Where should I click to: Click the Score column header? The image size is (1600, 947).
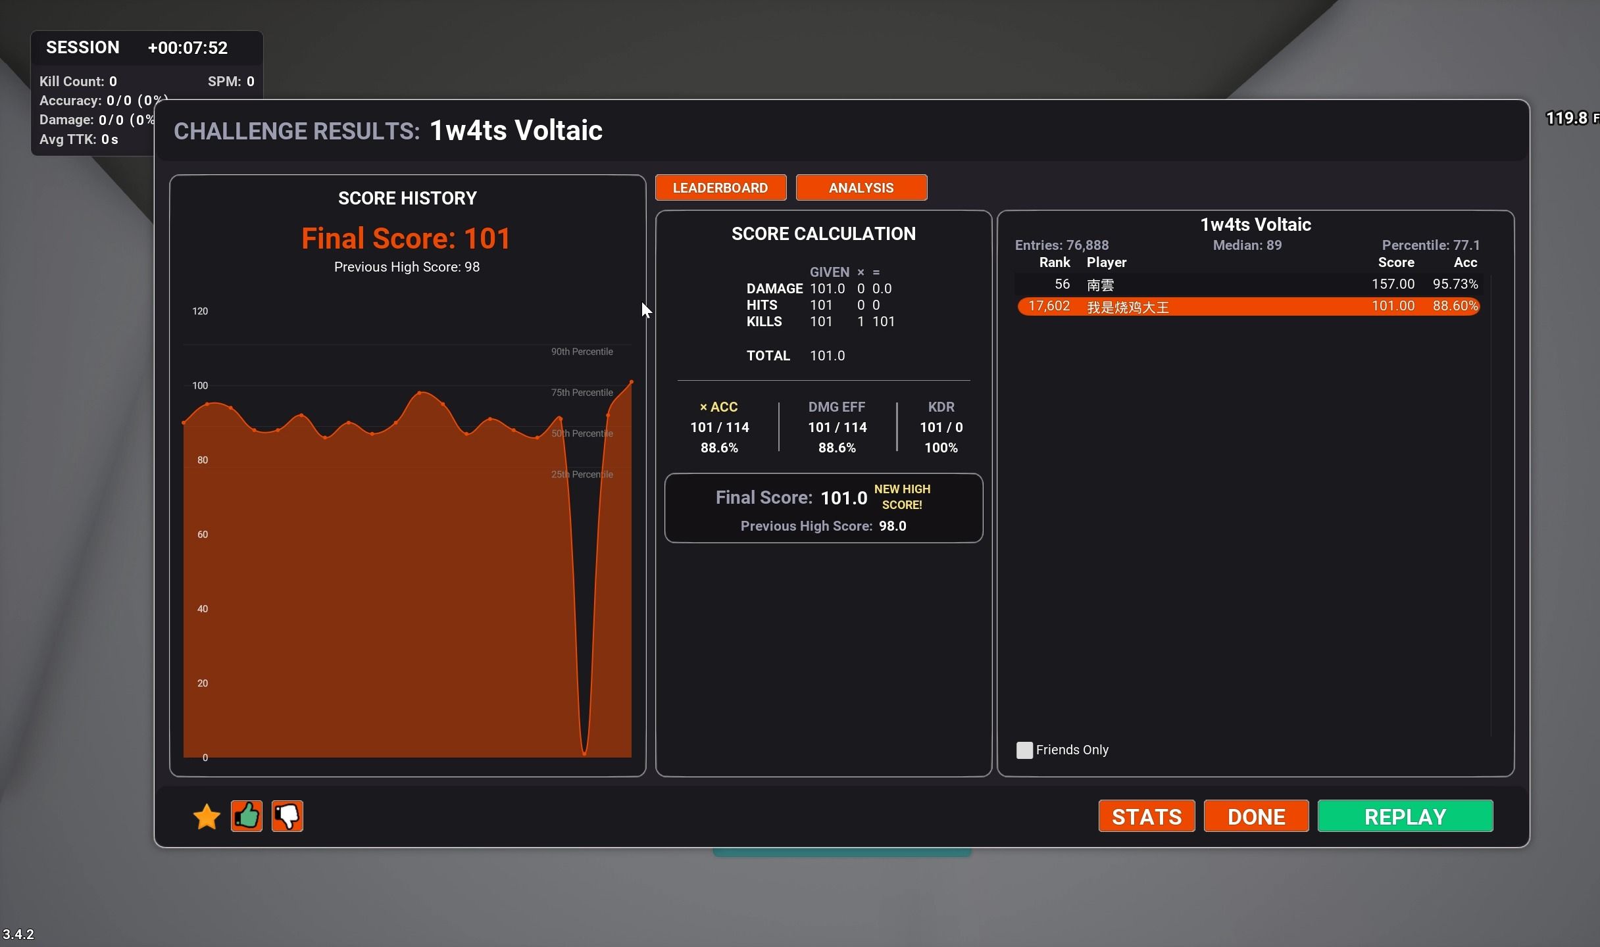tap(1396, 262)
